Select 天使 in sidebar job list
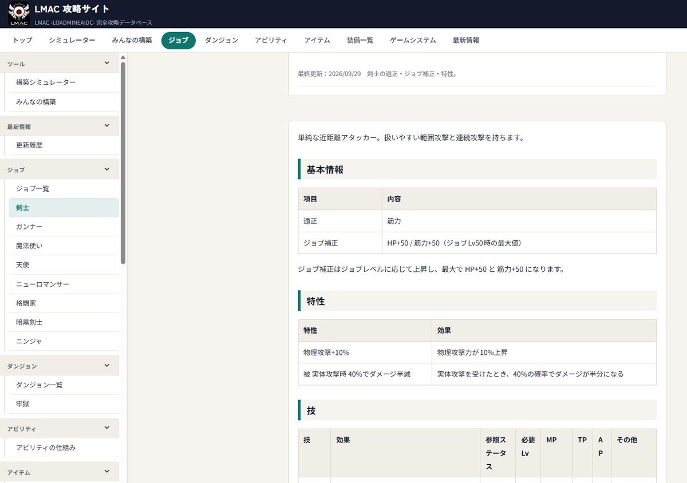The width and height of the screenshot is (687, 483). click(64, 265)
